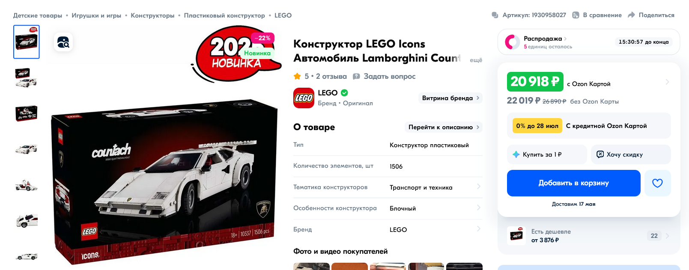This screenshot has height=270, width=689.
Task: Open the Есть дешевле offers block
Action: tap(589, 236)
